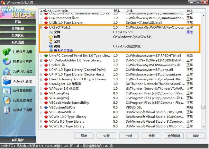
Task: Click the 分析 analyze button
Action: click(129, 136)
